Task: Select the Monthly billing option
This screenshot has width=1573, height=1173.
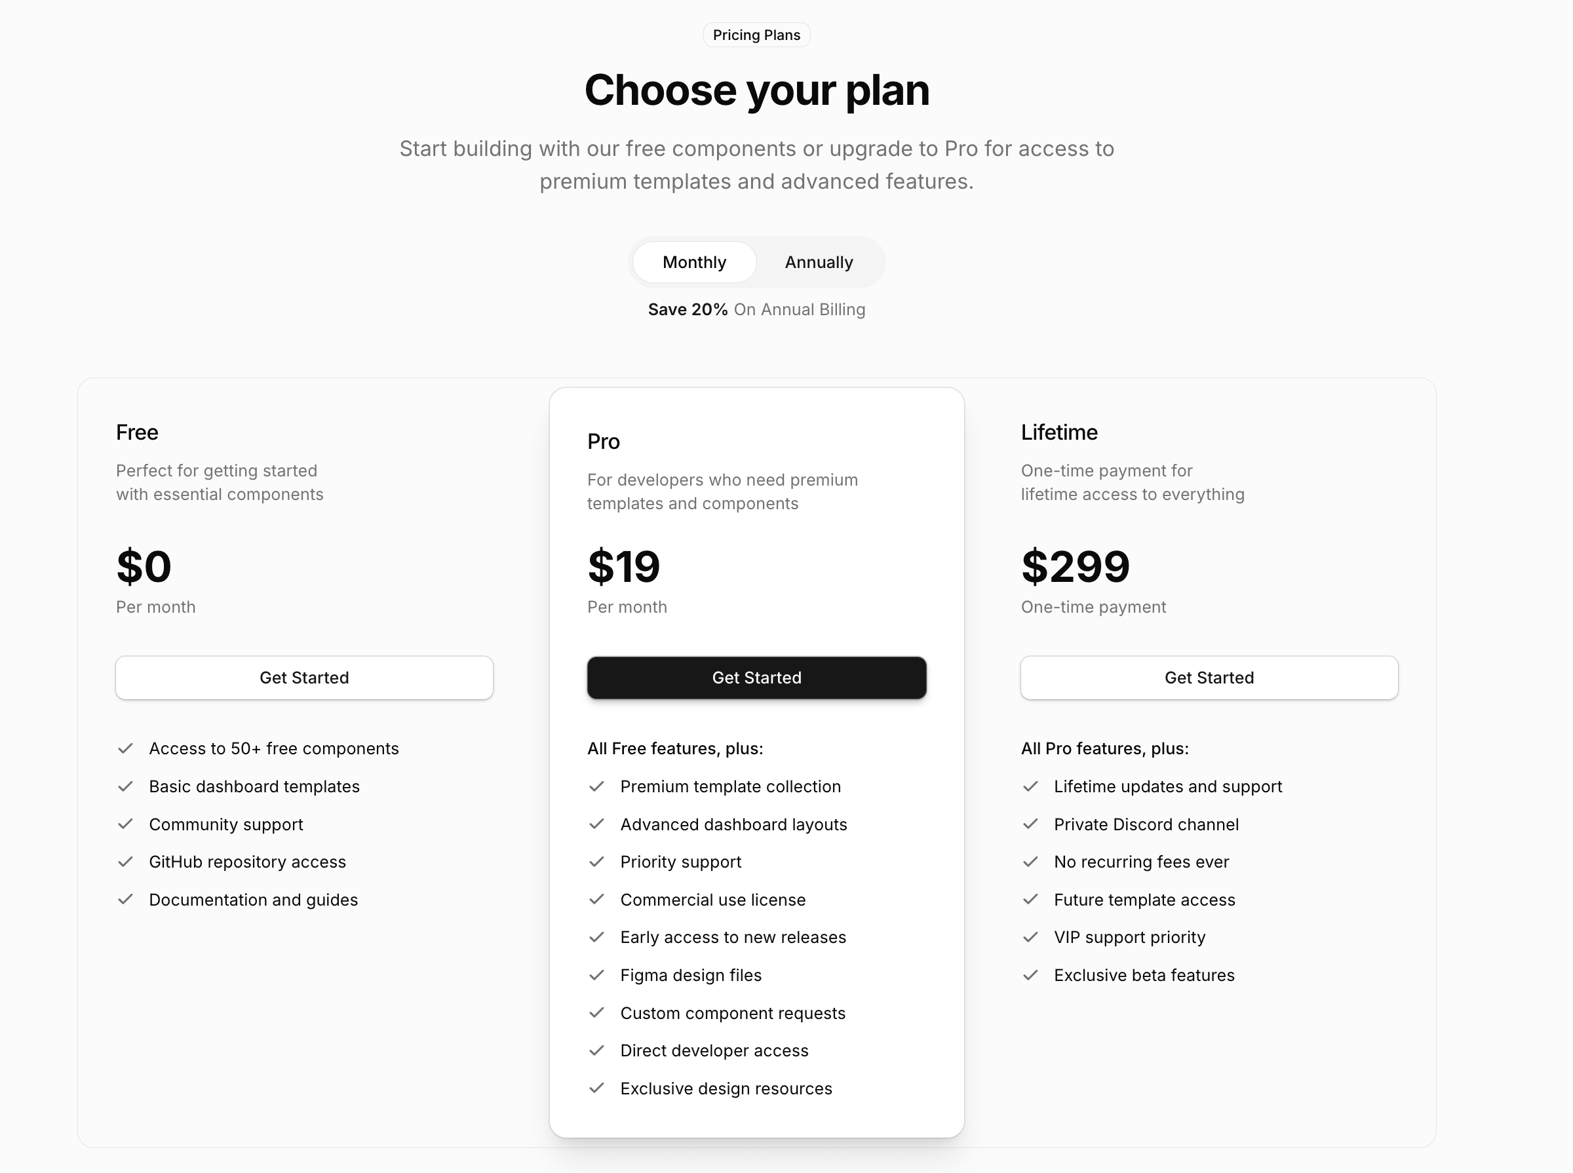Action: 694,262
